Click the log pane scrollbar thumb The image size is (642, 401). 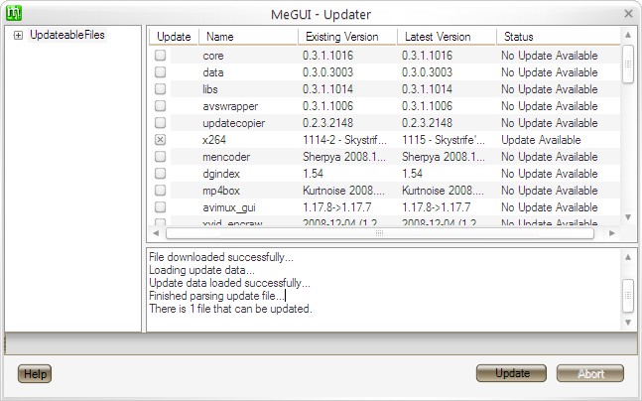click(628, 295)
